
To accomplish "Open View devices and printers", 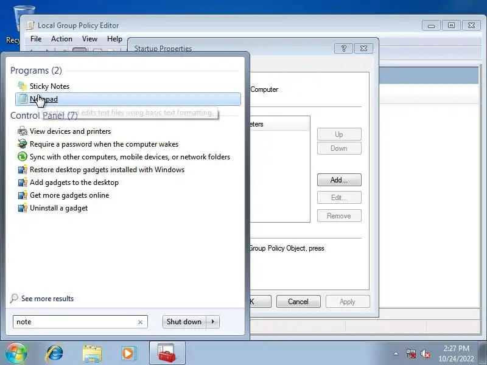I will click(x=65, y=131).
